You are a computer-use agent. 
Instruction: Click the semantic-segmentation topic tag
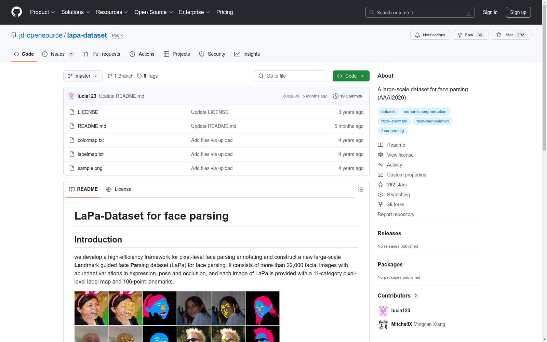tap(425, 111)
